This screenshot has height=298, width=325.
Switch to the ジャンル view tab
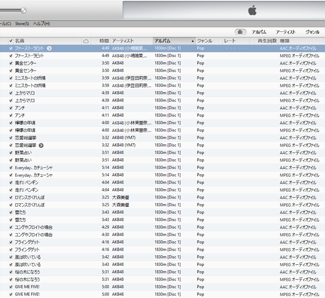click(312, 32)
